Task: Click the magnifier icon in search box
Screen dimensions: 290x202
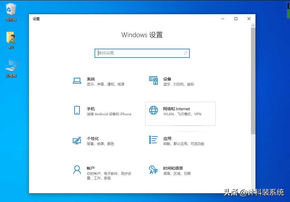Action: pos(185,53)
